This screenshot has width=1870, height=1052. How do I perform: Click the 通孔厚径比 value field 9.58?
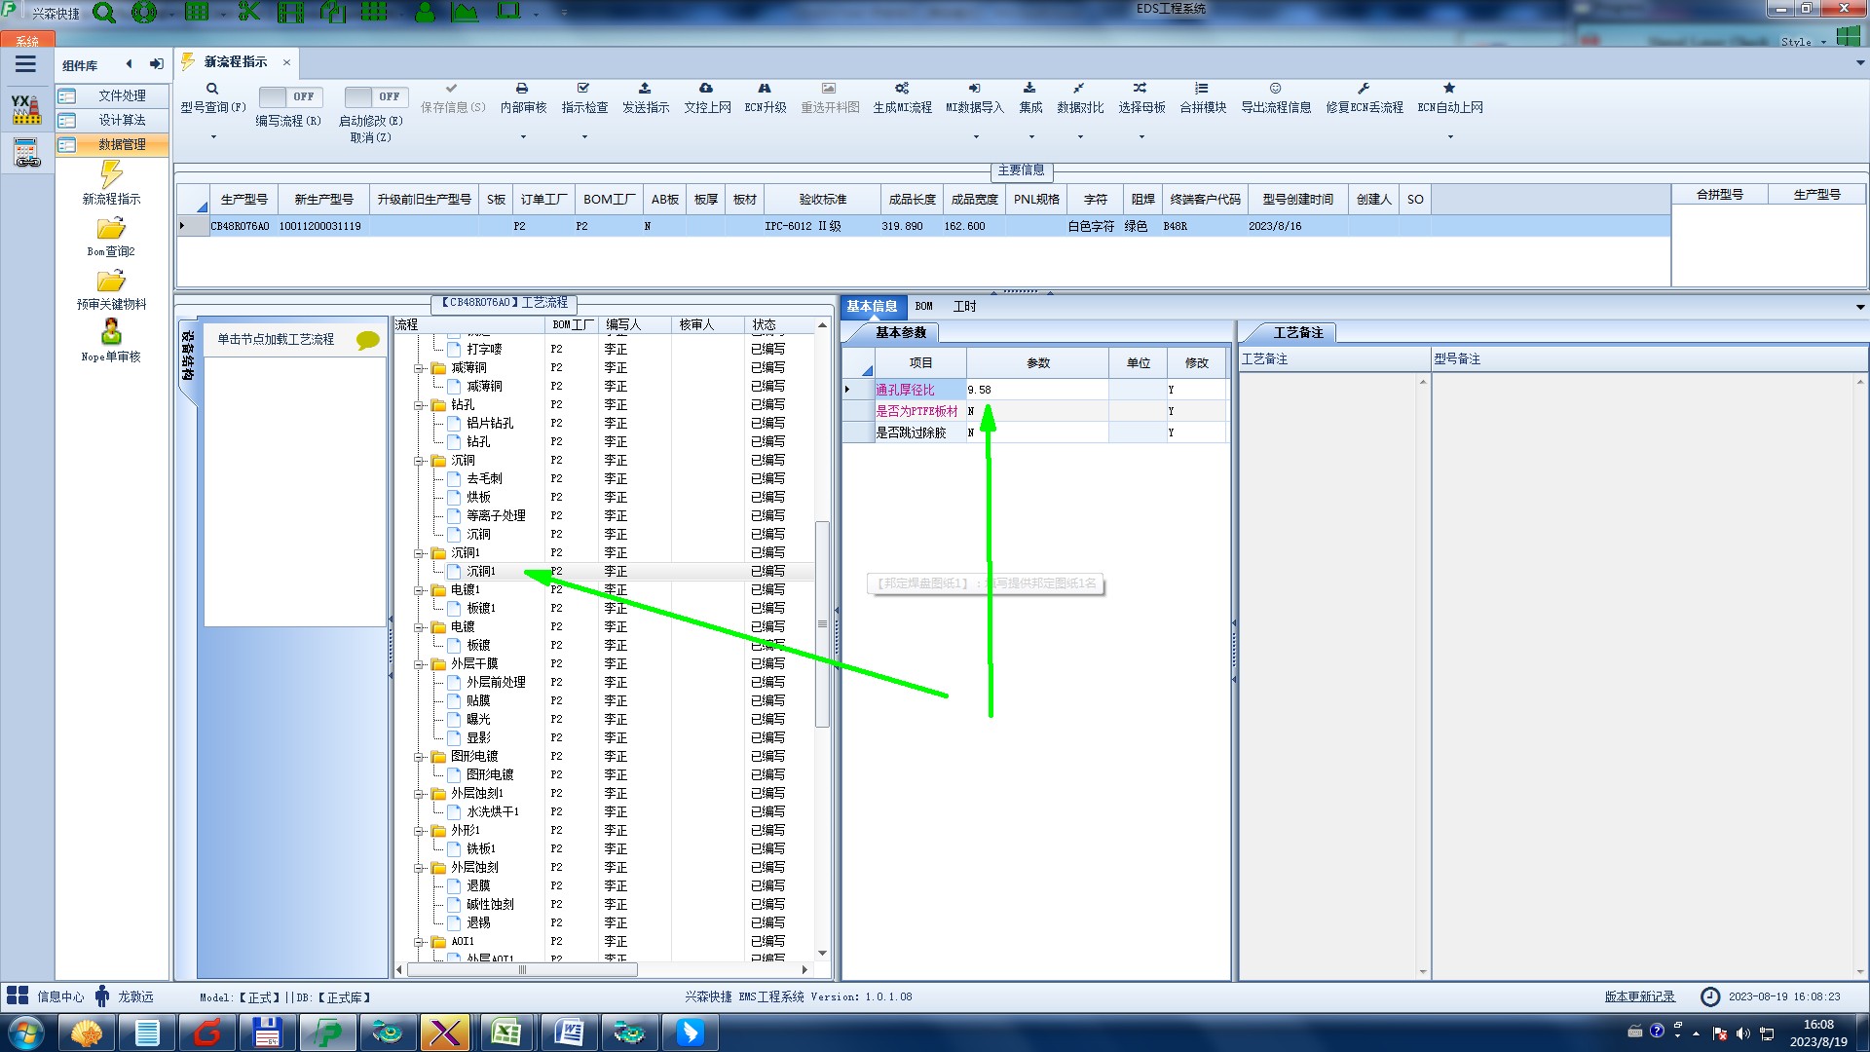pos(1037,390)
